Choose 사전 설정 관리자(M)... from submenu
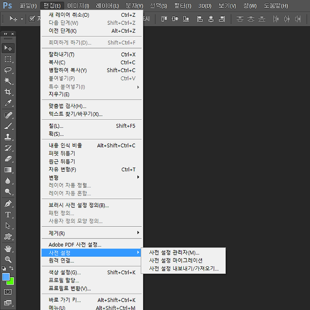 point(183,253)
